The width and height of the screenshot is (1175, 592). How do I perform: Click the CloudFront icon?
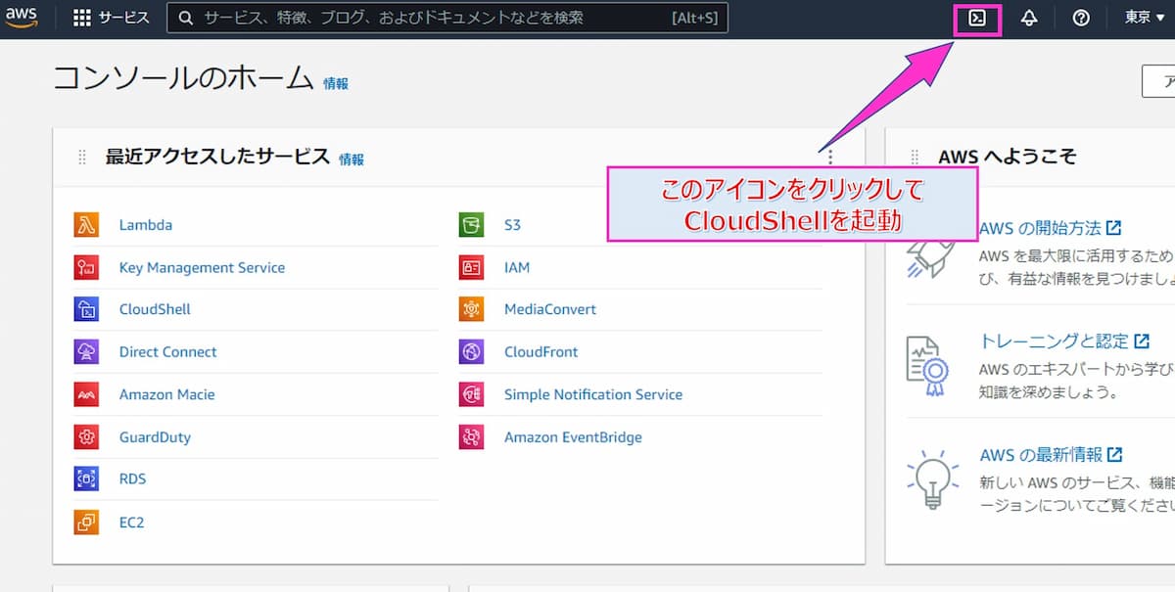point(471,352)
